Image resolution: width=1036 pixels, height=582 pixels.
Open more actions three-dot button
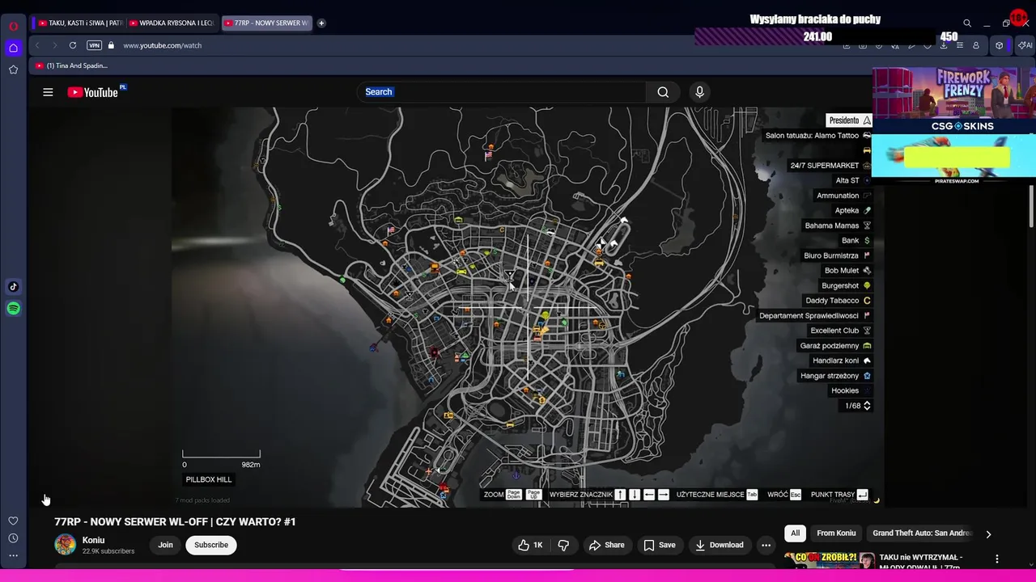[x=766, y=545]
